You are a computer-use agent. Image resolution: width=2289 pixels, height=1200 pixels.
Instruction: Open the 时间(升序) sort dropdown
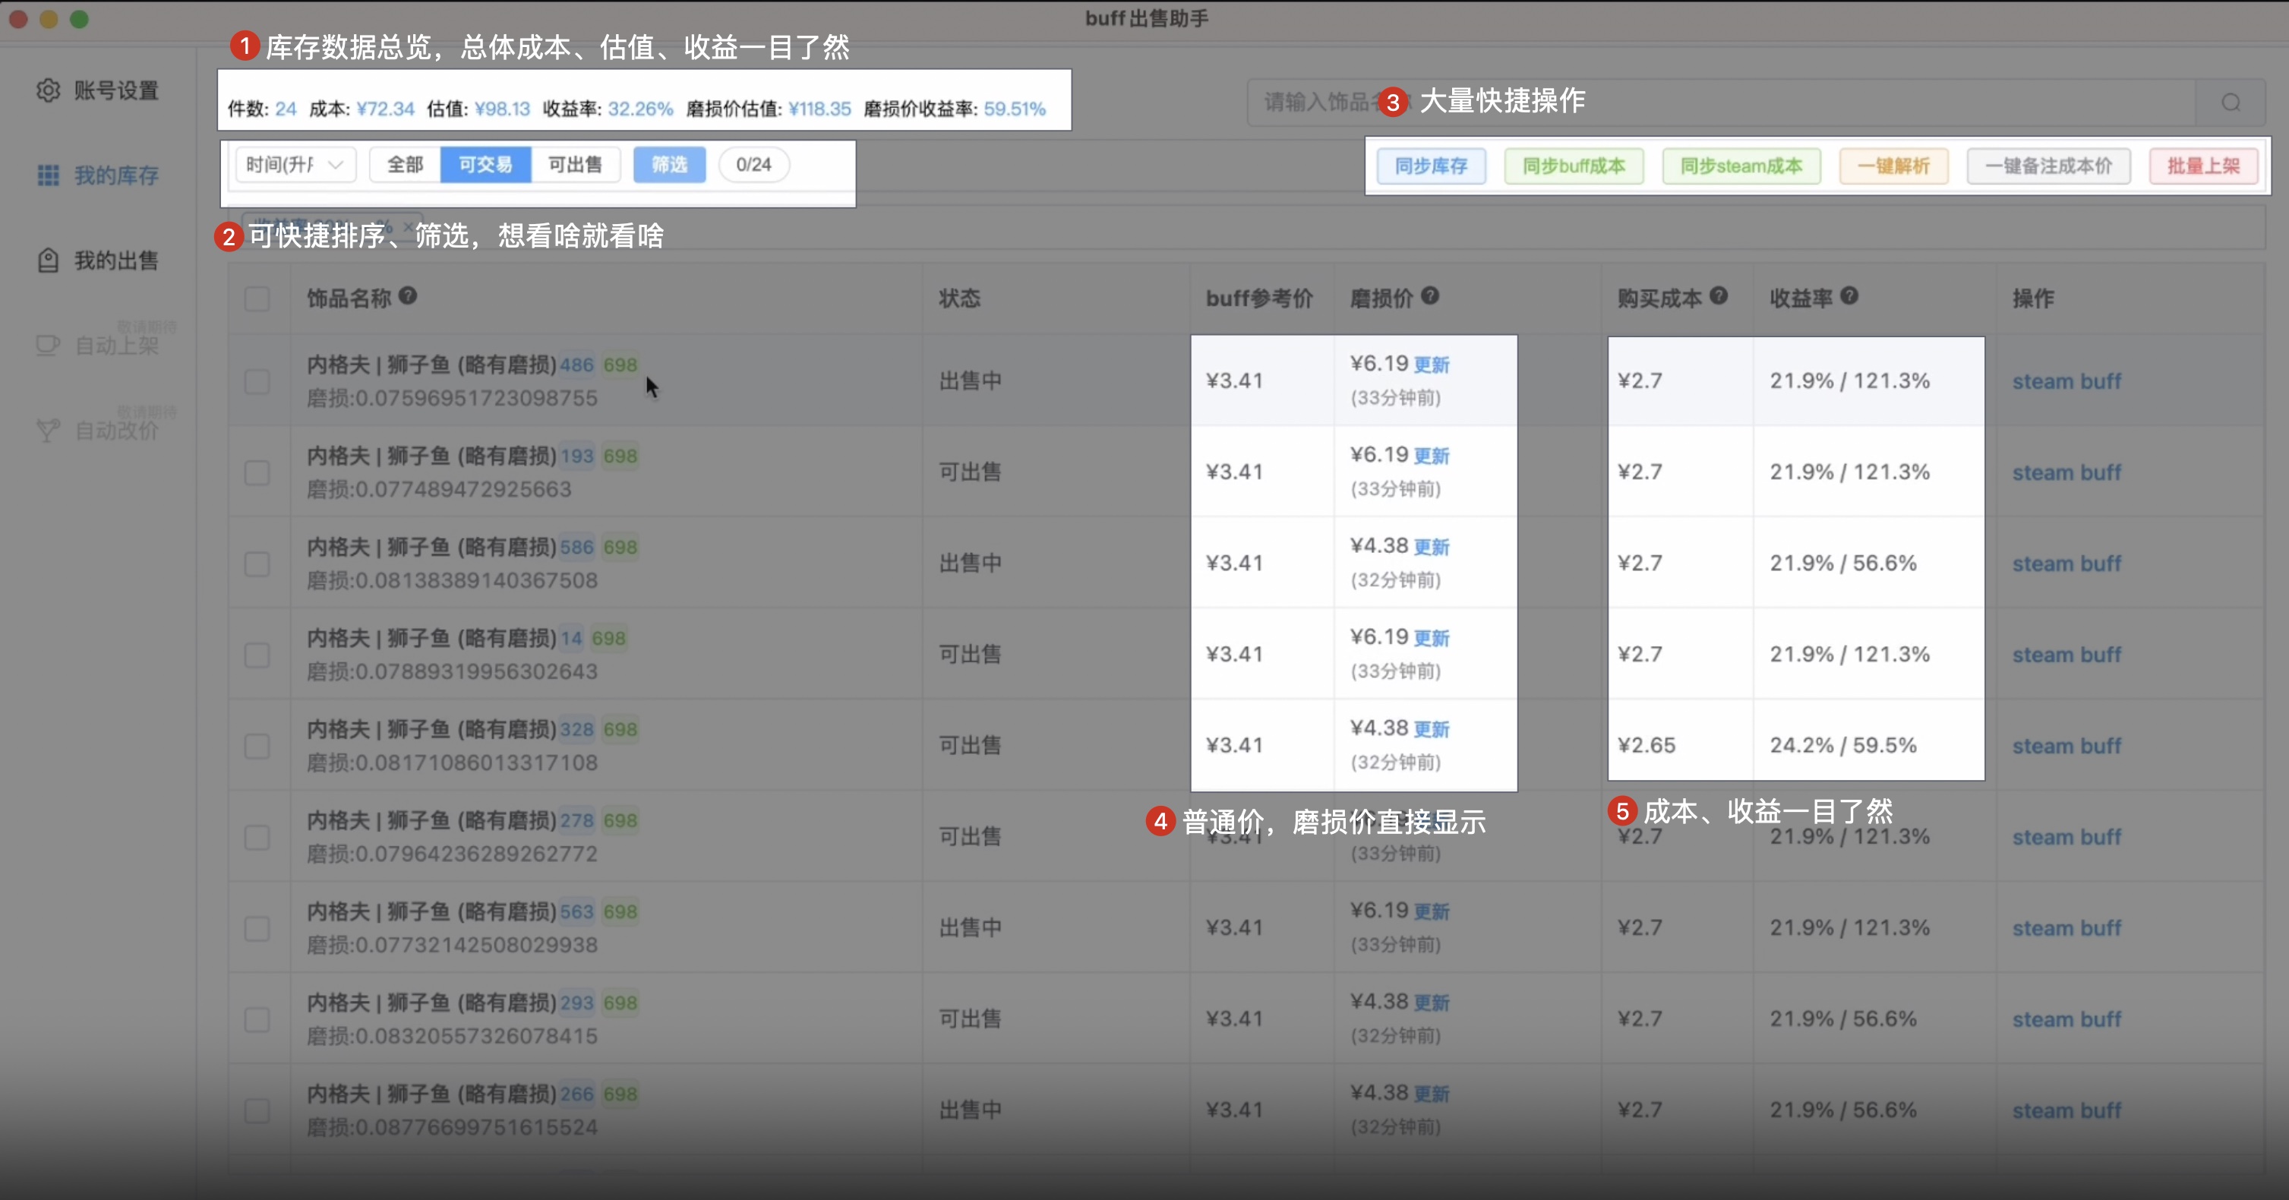pyautogui.click(x=296, y=165)
